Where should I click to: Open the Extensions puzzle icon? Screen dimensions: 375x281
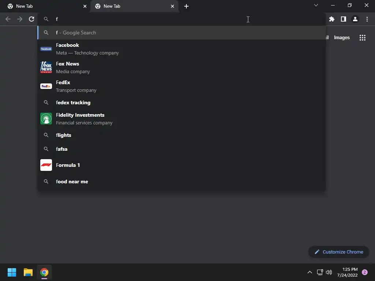(331, 19)
